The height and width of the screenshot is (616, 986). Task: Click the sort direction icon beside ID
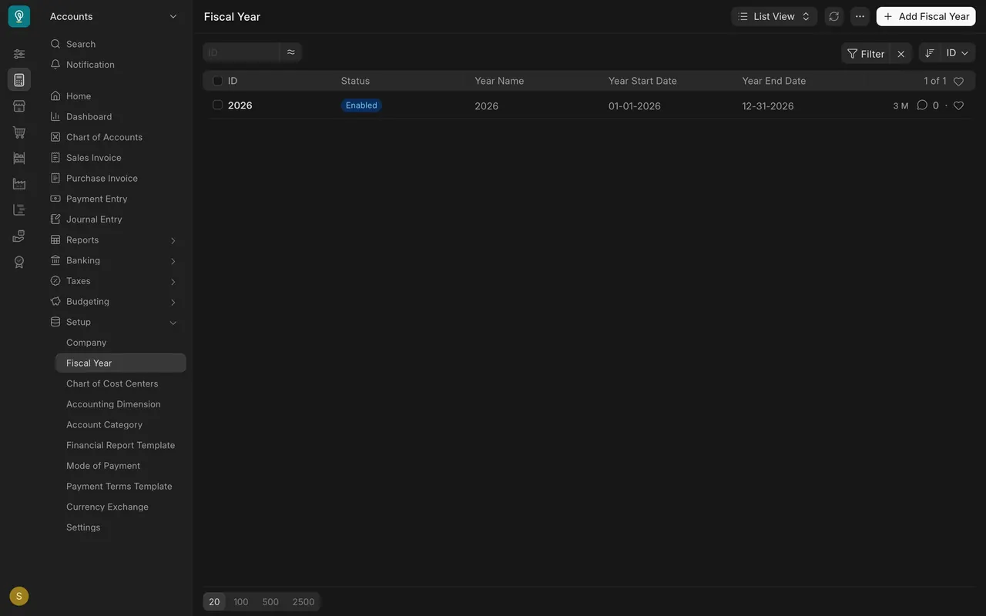point(930,53)
